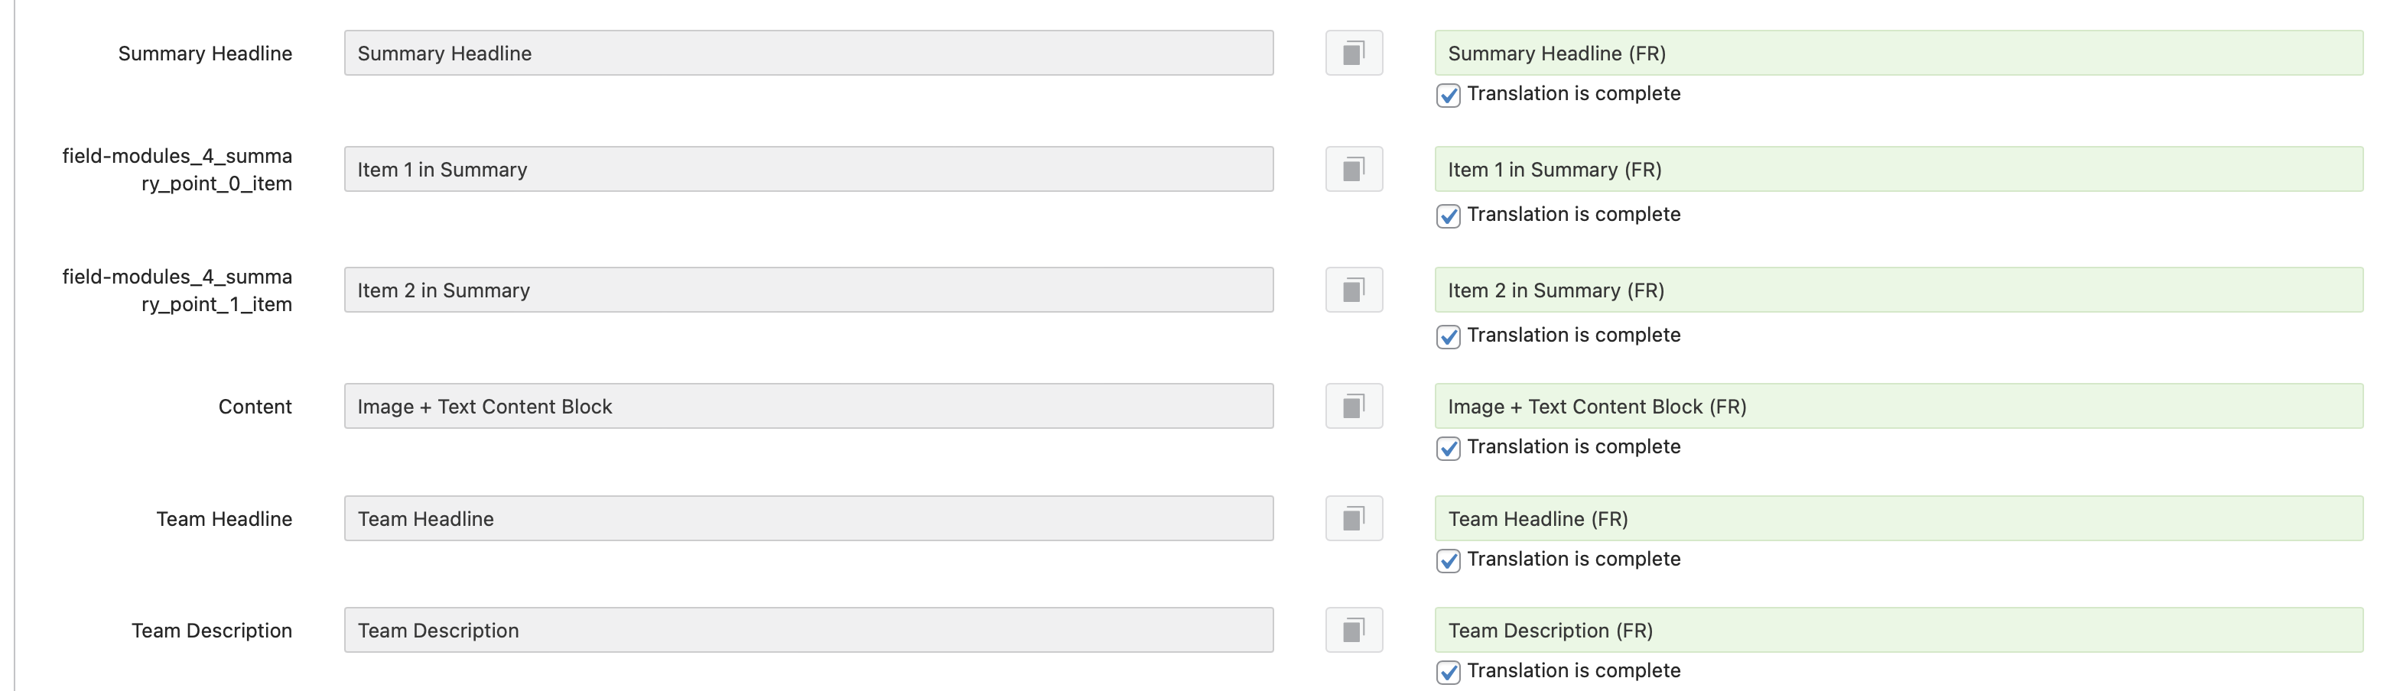Uncheck Translation is complete for Team Description

tap(1449, 671)
